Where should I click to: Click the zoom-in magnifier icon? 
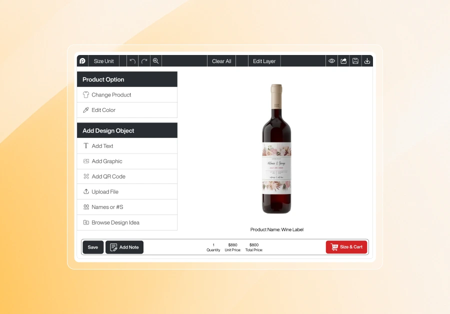156,61
